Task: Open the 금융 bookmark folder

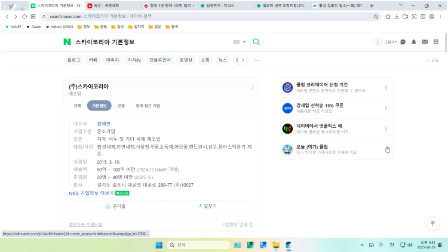Action: click(x=100, y=26)
